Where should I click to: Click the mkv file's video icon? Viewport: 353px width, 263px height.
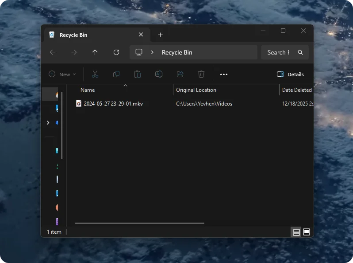pos(79,104)
